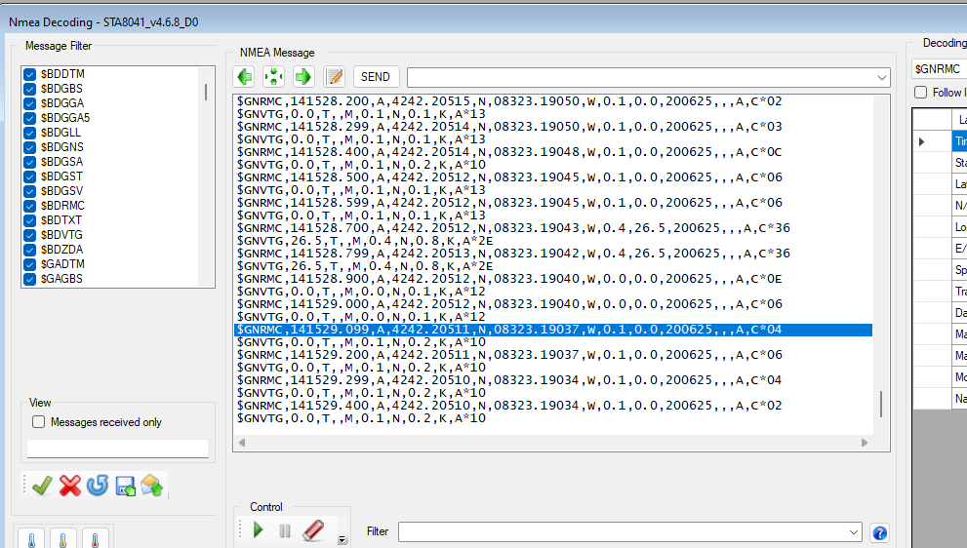Toggle the $BDTXT checkbox
Viewport: 967px width, 548px height.
29,220
